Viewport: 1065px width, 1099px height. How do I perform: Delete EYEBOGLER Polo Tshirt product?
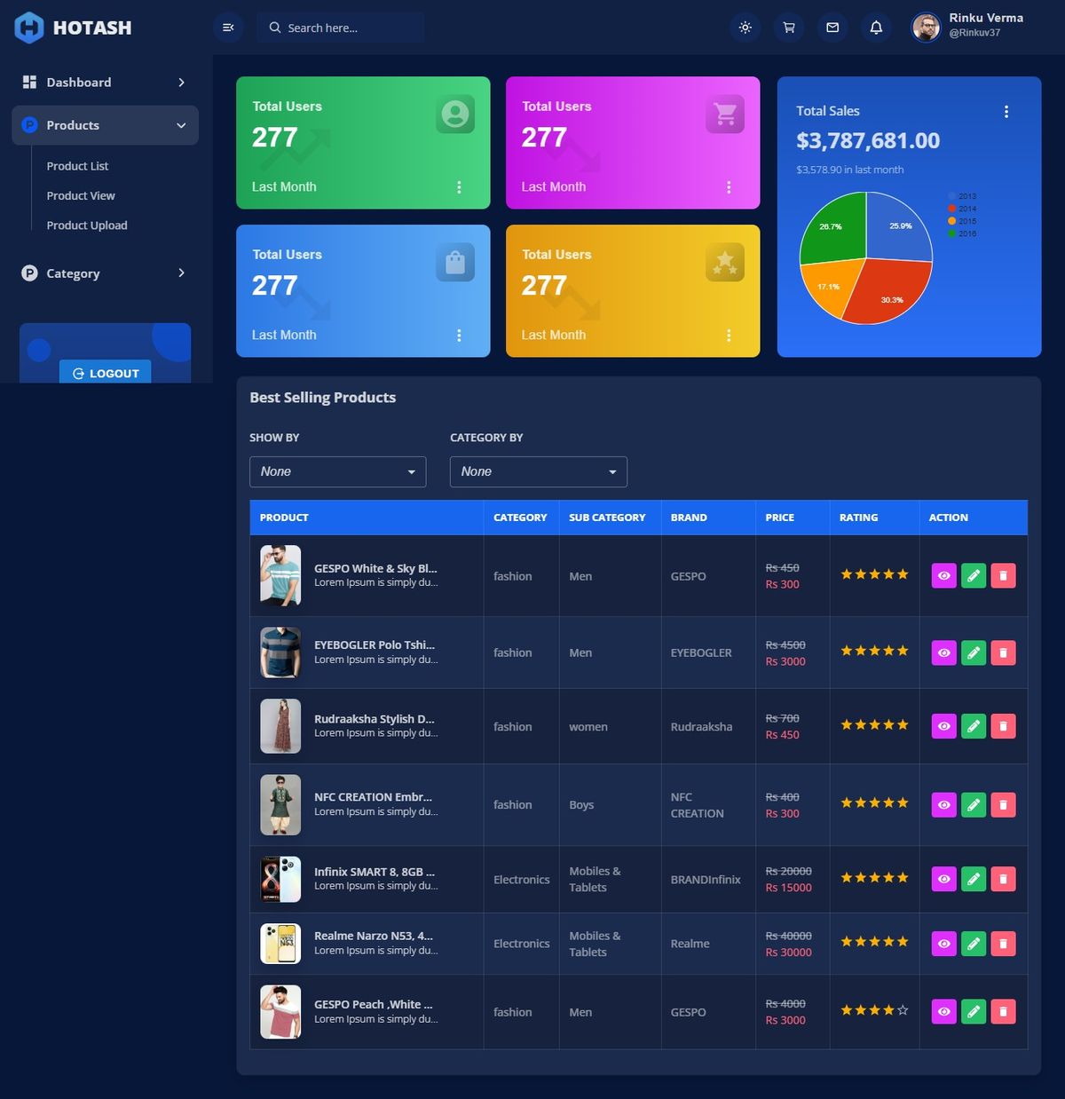point(1003,652)
